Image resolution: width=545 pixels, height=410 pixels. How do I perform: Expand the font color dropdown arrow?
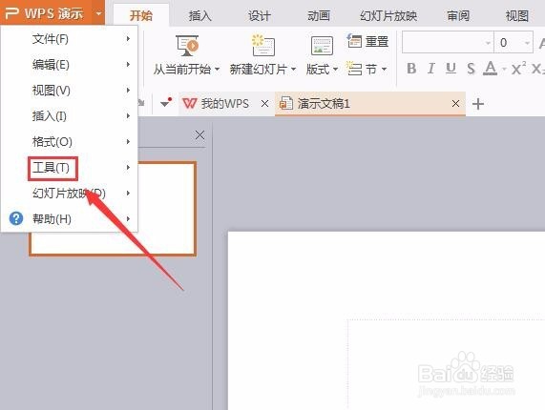504,69
